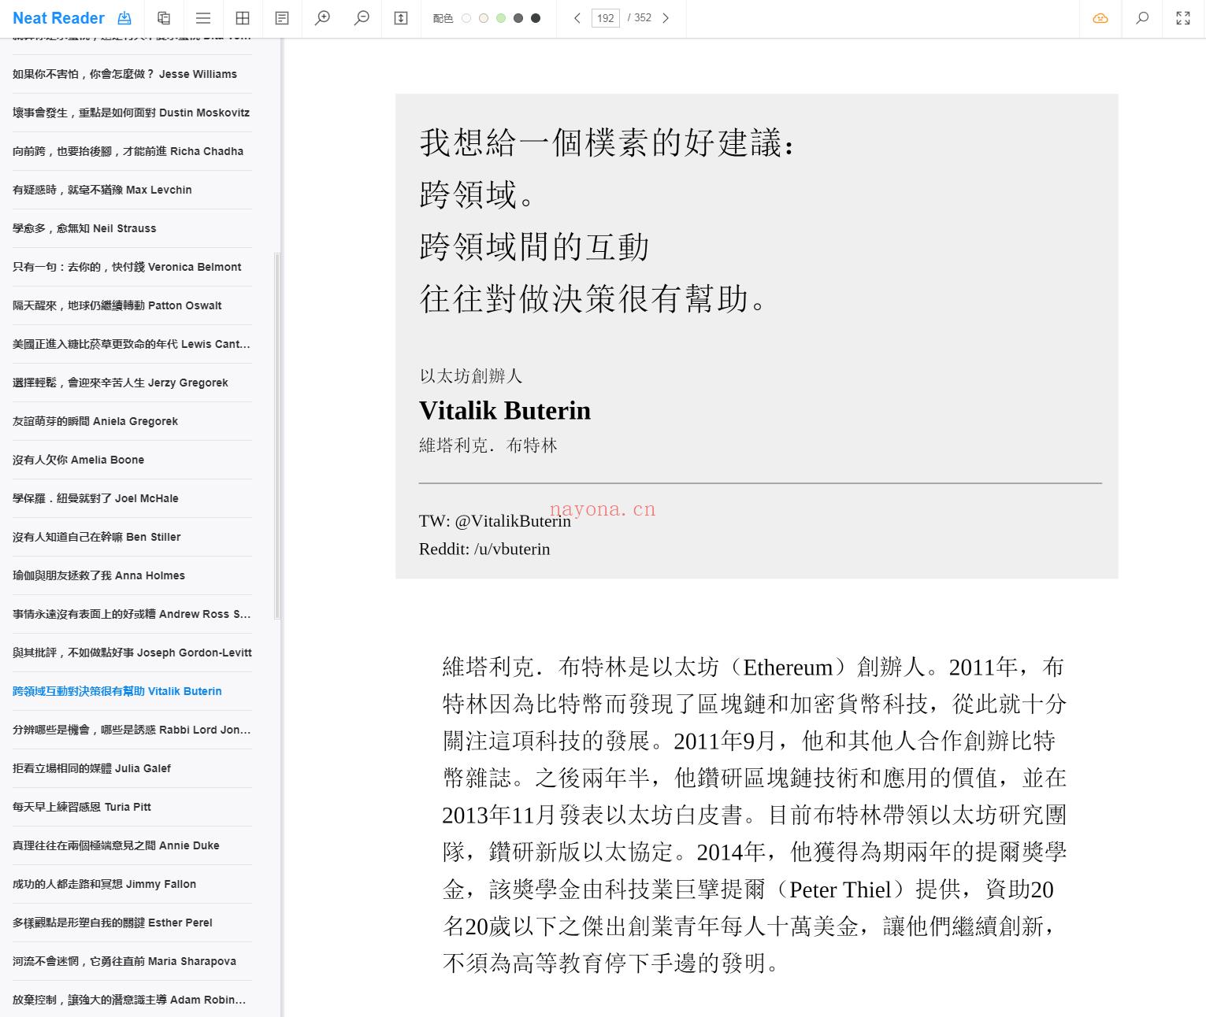Open chapter by Jesse Williams

(132, 74)
